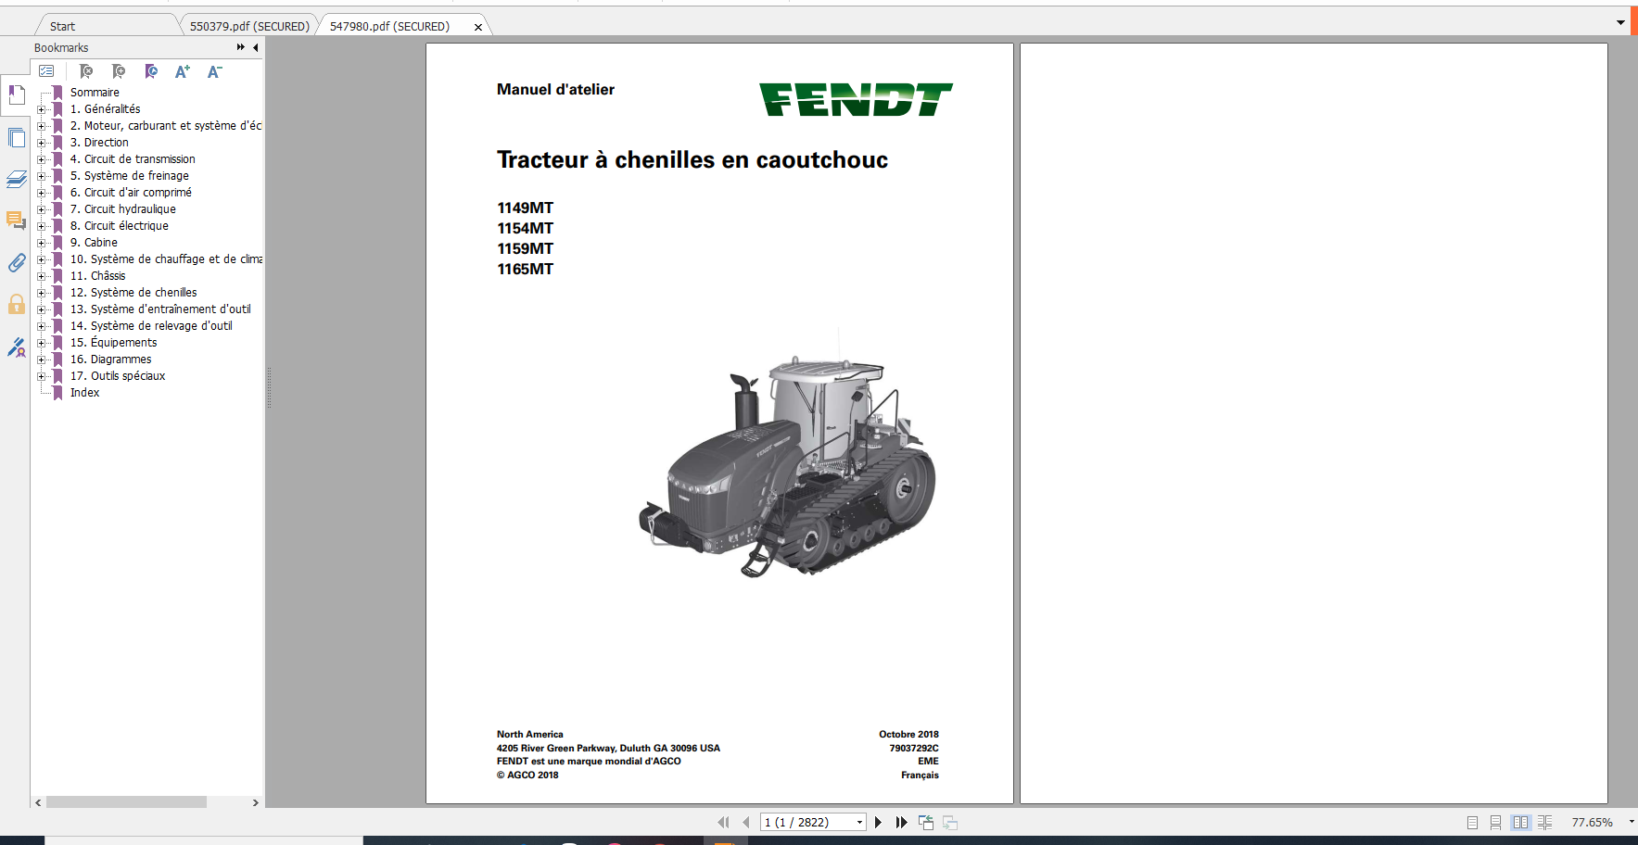Expand the '5. Système de freinage' bookmark
1638x845 pixels.
coord(43,175)
